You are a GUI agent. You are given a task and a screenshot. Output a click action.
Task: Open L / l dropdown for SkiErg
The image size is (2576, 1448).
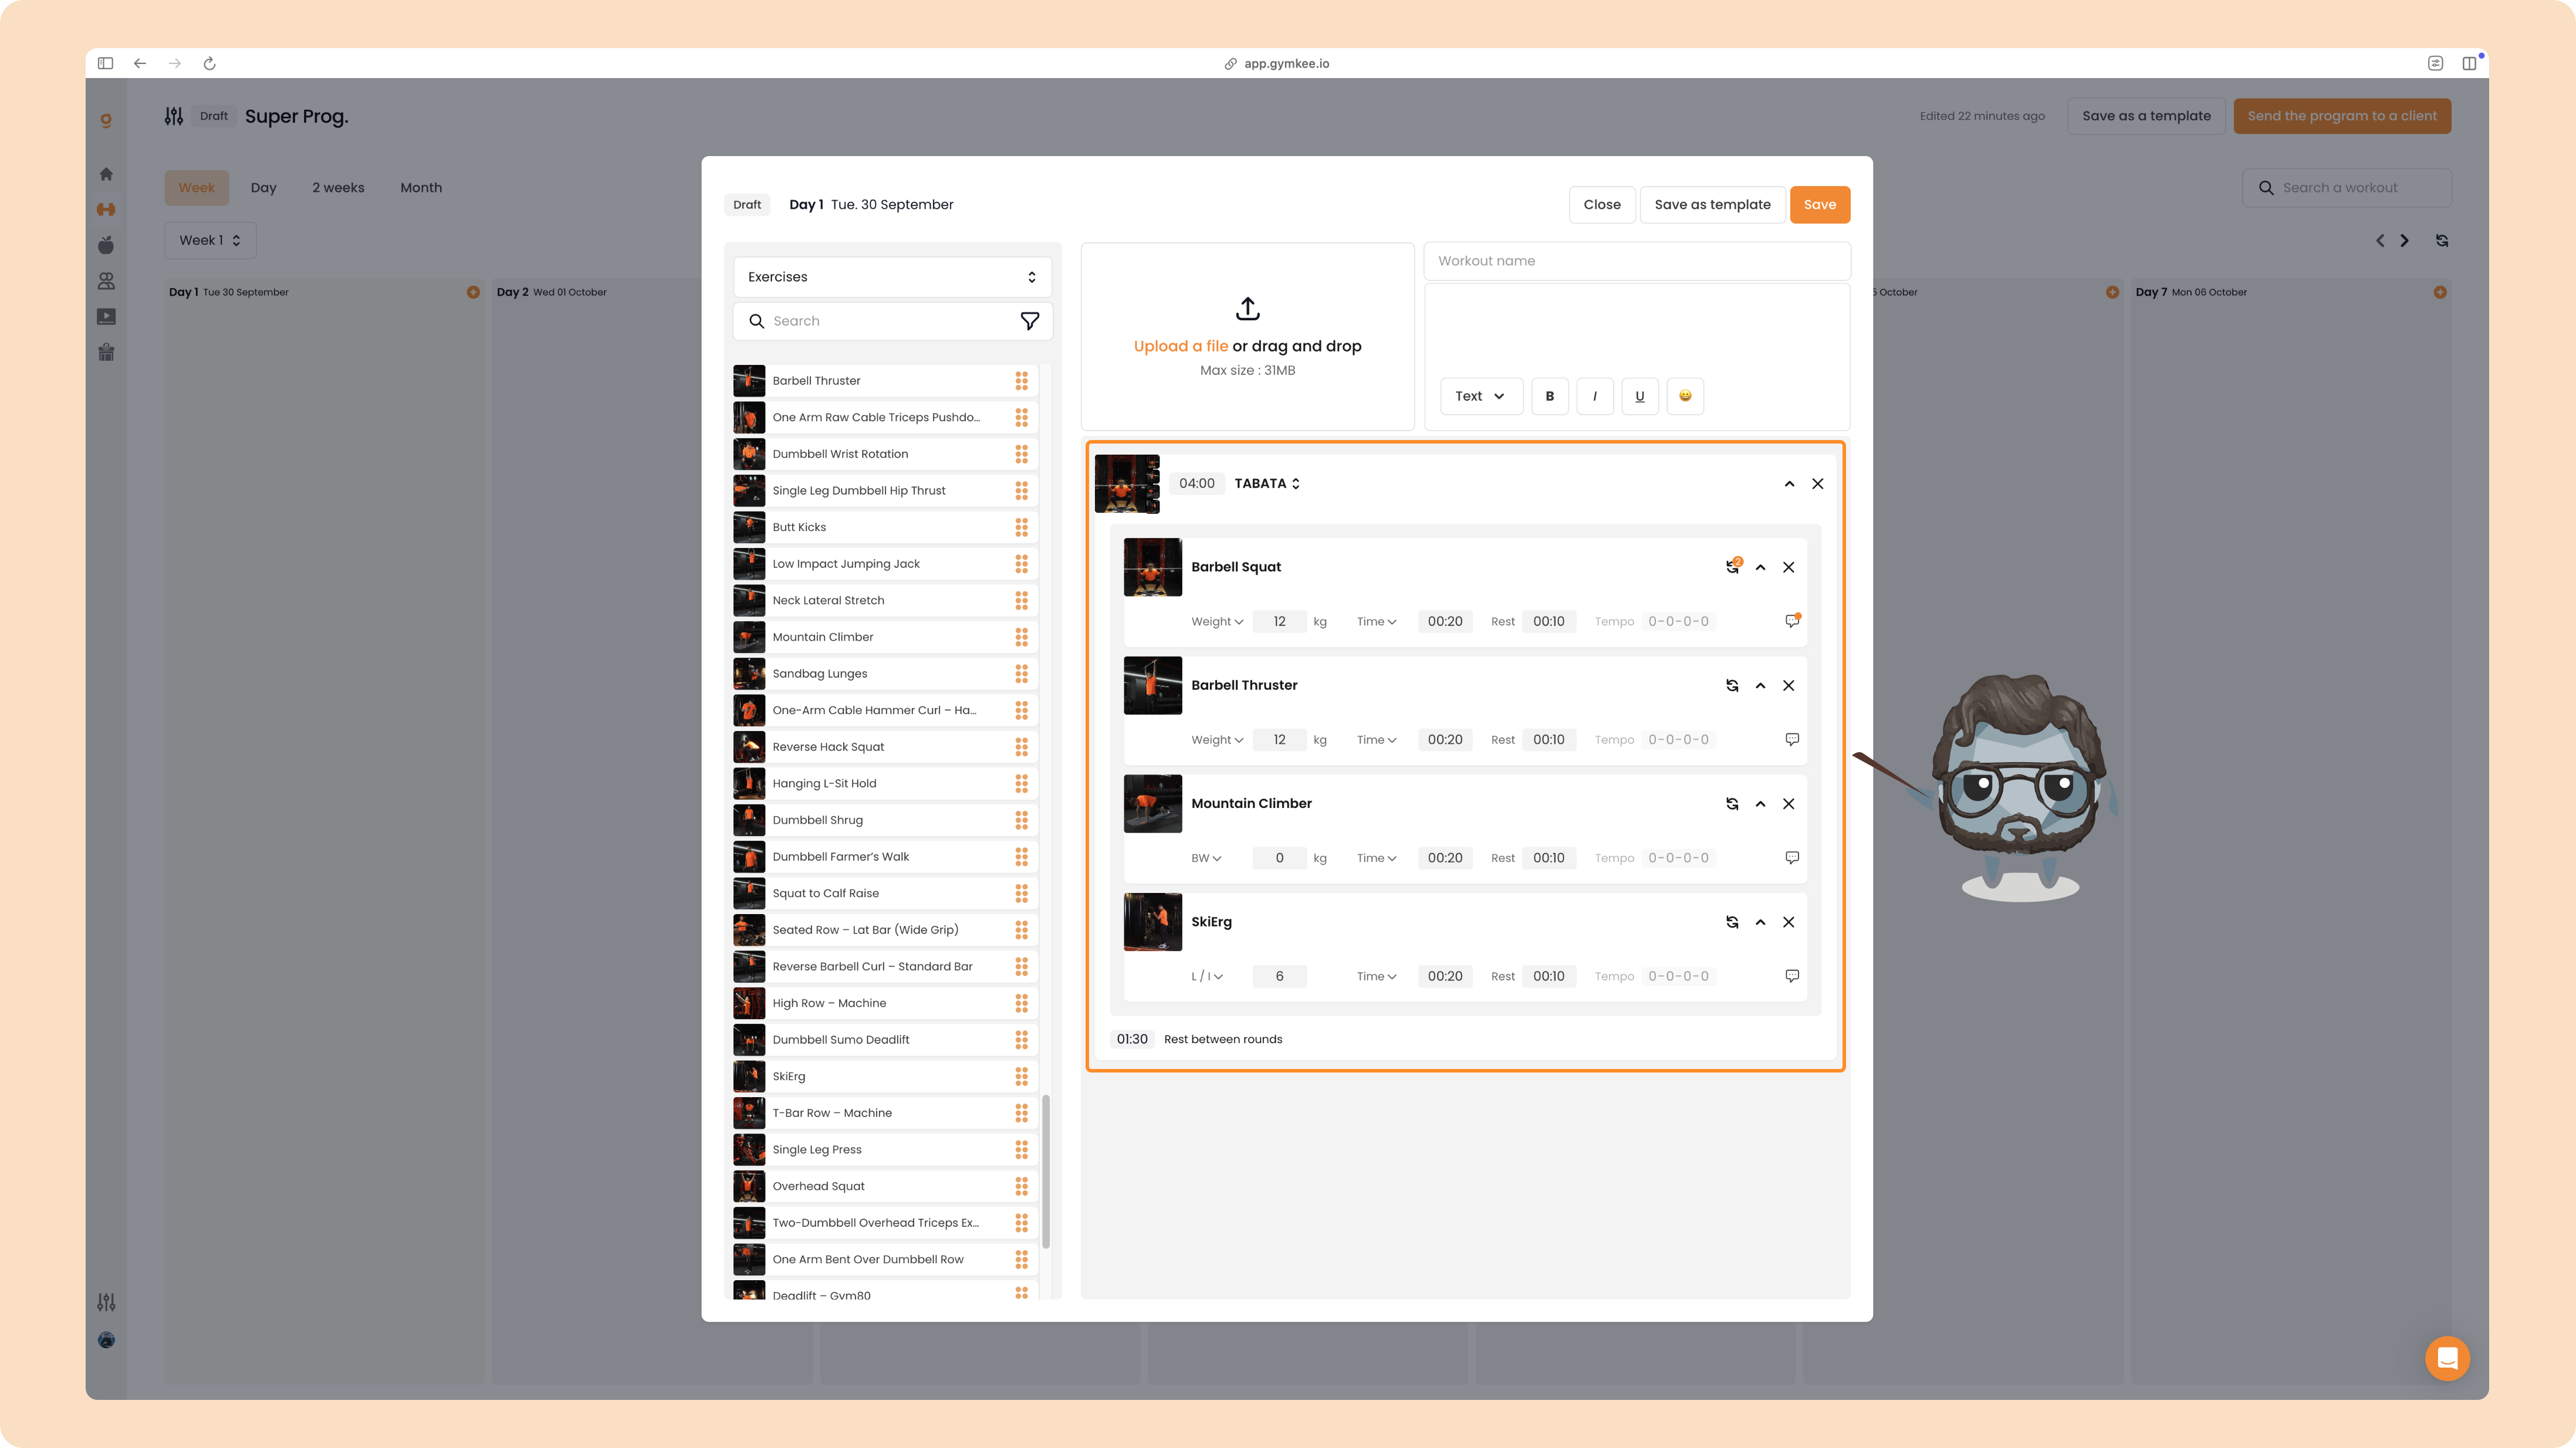point(1207,977)
